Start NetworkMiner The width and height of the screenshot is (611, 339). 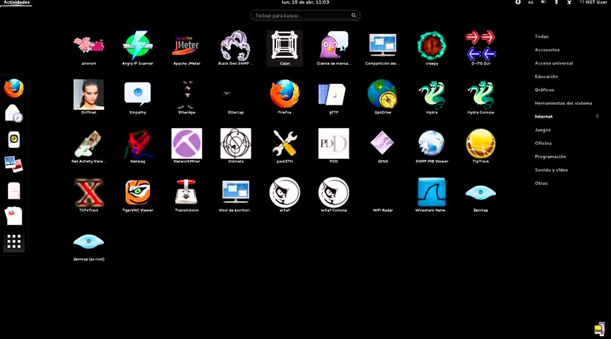point(187,146)
